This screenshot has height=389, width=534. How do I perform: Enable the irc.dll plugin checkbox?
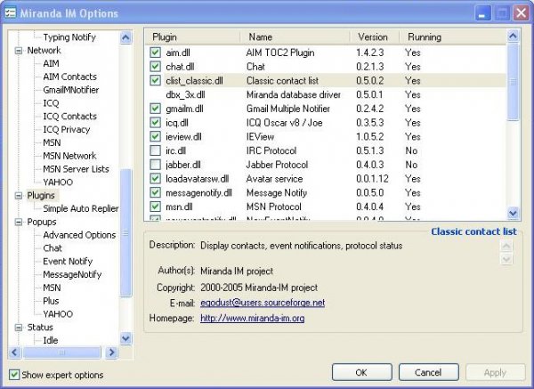click(155, 150)
